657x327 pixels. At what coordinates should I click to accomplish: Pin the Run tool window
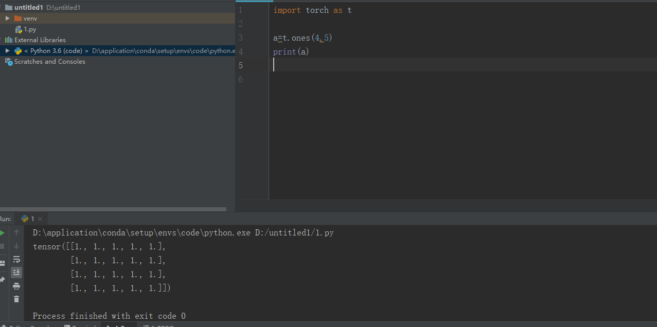tap(2, 280)
